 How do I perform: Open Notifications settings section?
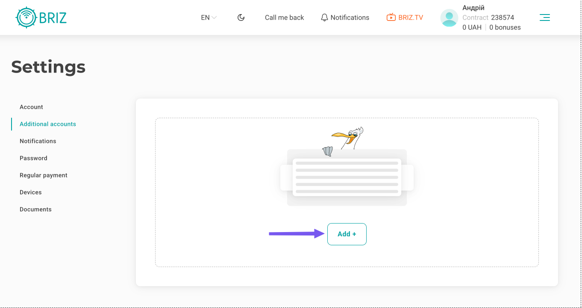coord(38,141)
